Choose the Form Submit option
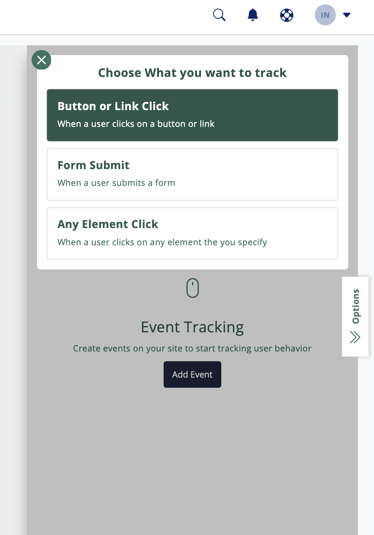Screen dimensions: 374x535 [192, 174]
